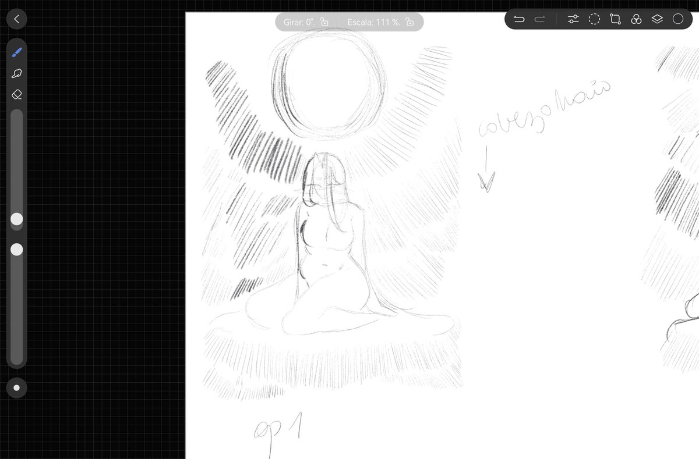Open the transform tool
This screenshot has height=459, width=699.
pyautogui.click(x=615, y=19)
